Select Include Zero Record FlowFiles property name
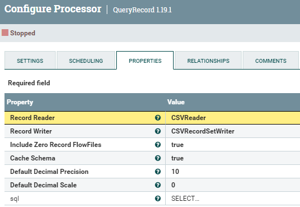 click(56, 145)
